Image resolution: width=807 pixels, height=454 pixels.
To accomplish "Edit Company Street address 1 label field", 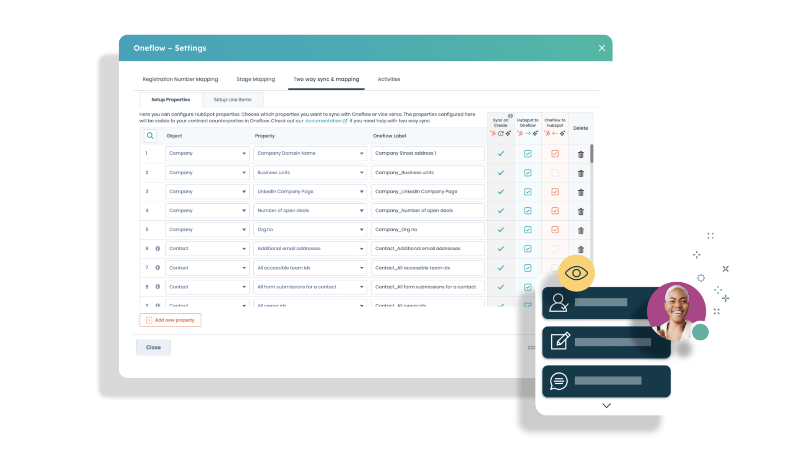I will pyautogui.click(x=428, y=153).
